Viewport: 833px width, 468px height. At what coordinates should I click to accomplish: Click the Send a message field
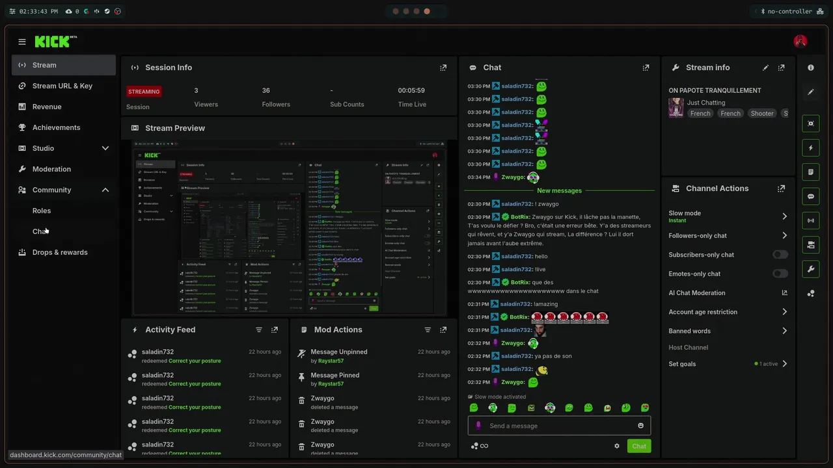[559, 426]
